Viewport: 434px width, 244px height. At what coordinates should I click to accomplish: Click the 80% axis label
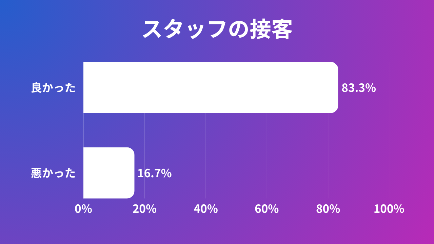[x=328, y=209]
